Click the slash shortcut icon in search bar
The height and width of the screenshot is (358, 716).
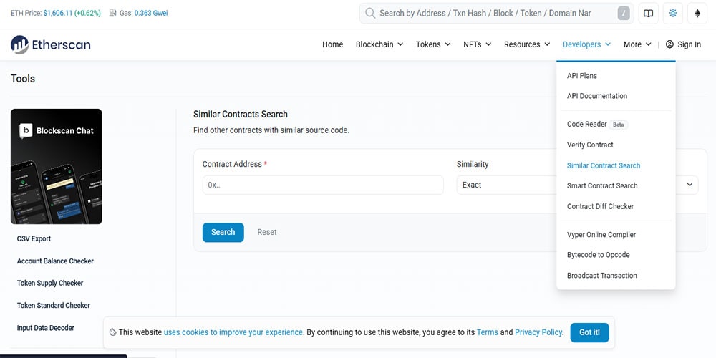point(624,13)
